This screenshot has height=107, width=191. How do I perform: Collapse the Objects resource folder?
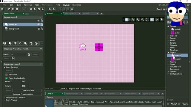click(168, 52)
